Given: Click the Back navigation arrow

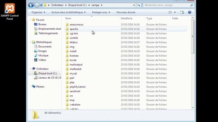Looking at the screenshot, I should click(x=31, y=5).
